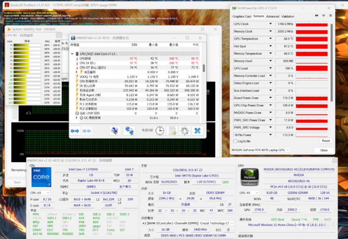Click the DDR5-4800 / PC5-38400 memory type field

click(193, 235)
